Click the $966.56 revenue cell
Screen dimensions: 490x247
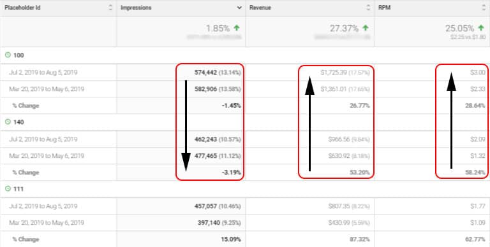click(x=310, y=139)
